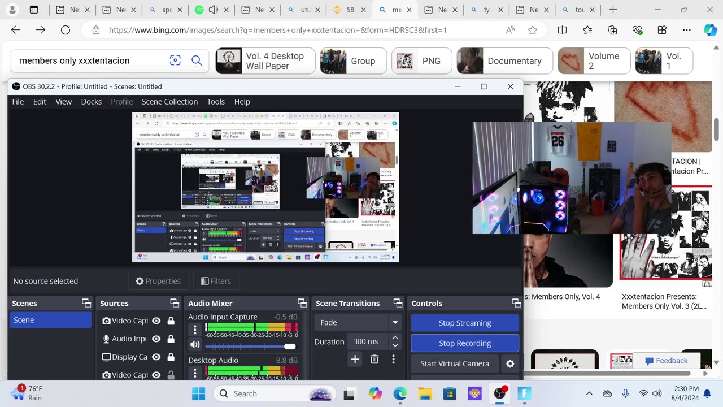Click Bing Feedback button
The image size is (723, 407).
tap(667, 361)
